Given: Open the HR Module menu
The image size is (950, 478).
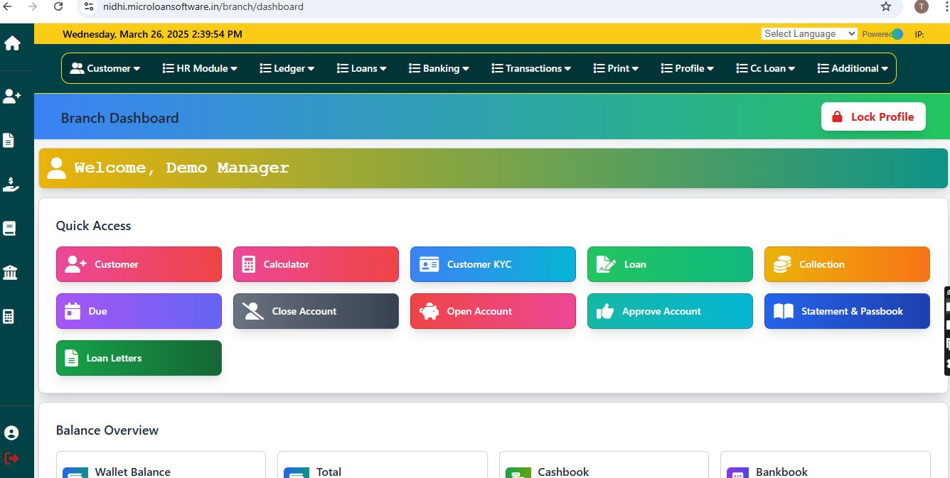Looking at the screenshot, I should 199,68.
